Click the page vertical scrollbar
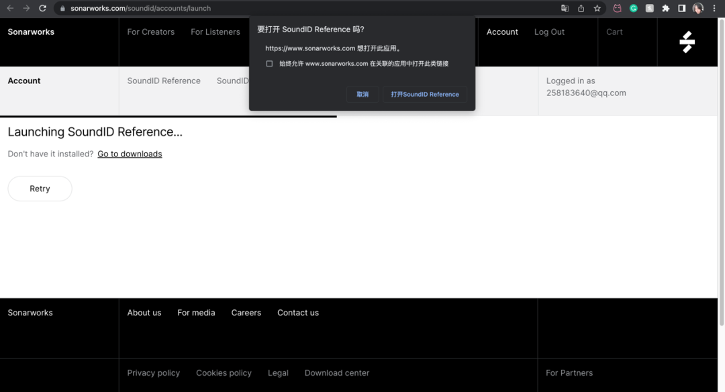 tap(721, 172)
